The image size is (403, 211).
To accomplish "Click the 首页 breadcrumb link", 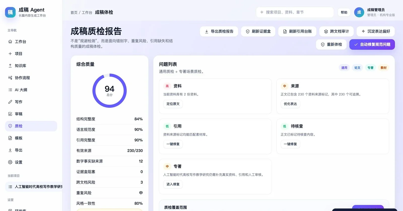I will 74,13.
